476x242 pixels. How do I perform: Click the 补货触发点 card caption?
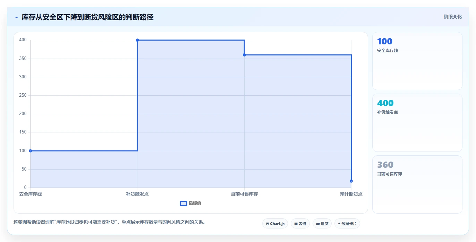pos(388,112)
